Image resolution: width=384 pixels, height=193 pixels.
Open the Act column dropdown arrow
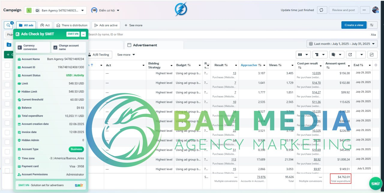[x=143, y=65]
